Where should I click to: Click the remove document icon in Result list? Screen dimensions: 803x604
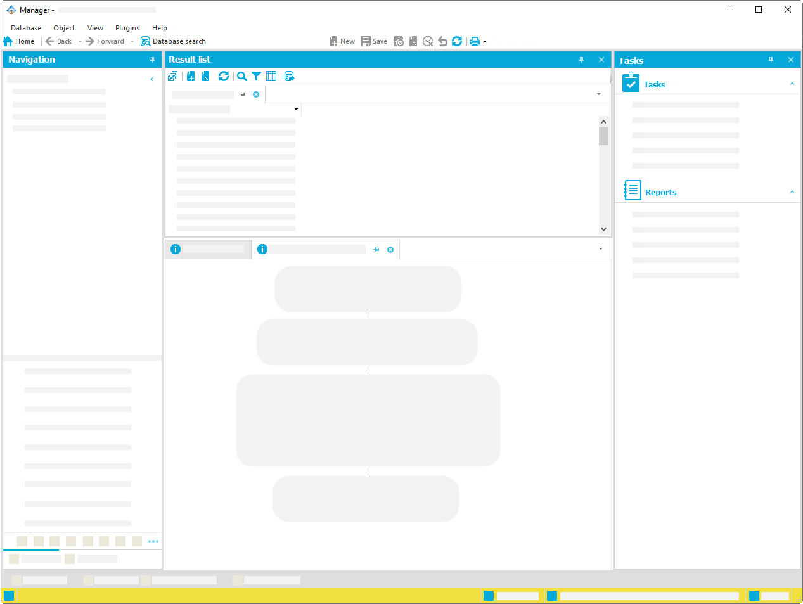[x=205, y=76]
